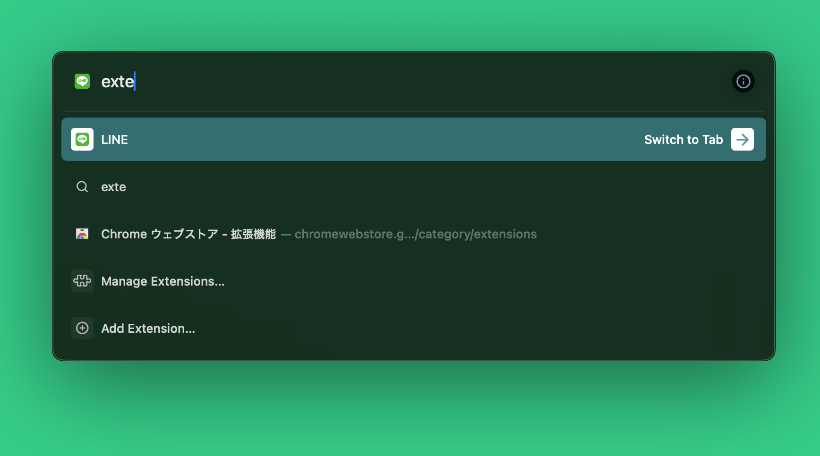Click the puzzle-piece Manage Extensions icon

tap(82, 281)
